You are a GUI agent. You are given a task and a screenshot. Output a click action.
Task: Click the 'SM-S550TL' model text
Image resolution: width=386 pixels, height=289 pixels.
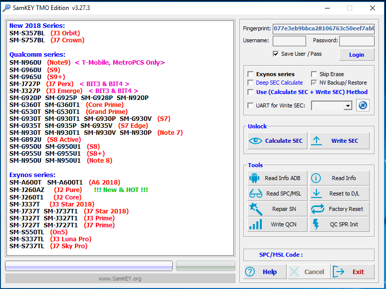click(x=27, y=232)
